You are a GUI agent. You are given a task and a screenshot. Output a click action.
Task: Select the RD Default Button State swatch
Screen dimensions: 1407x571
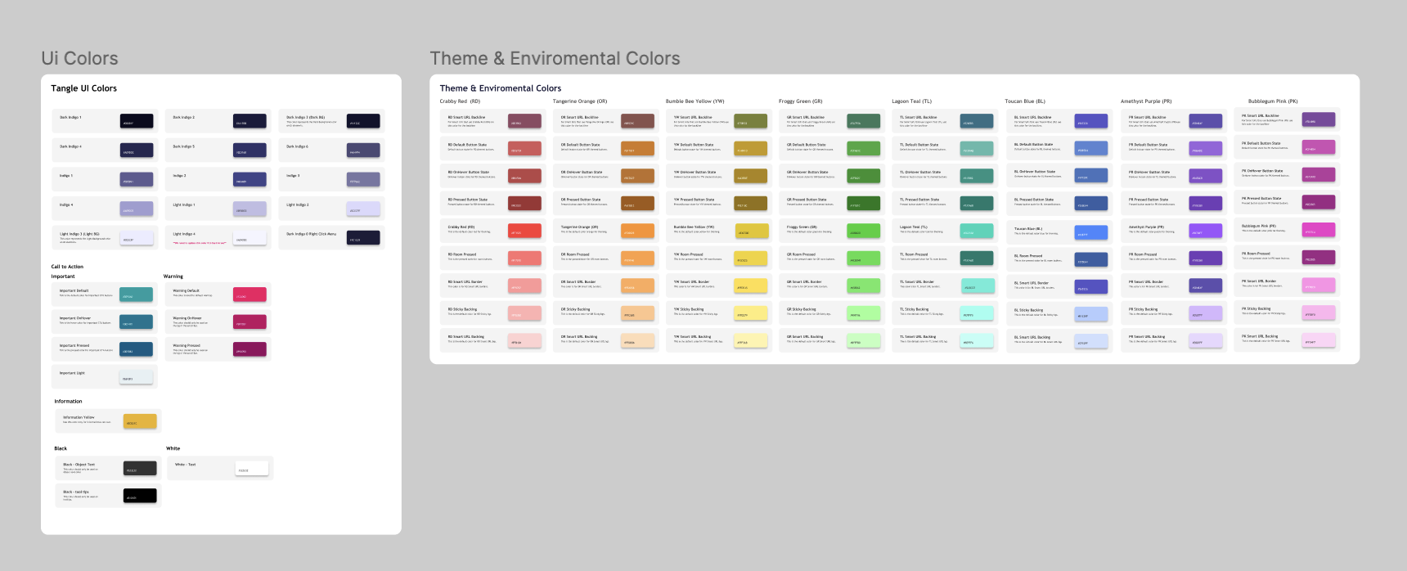tap(525, 148)
